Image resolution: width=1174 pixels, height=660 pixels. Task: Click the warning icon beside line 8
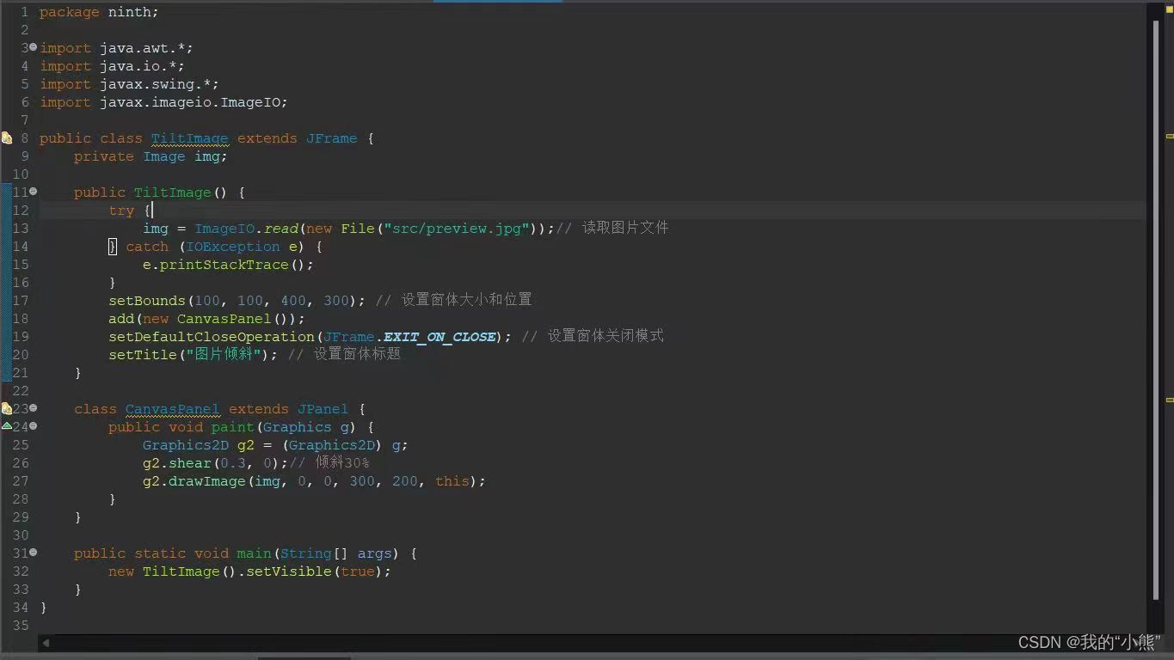pos(6,137)
